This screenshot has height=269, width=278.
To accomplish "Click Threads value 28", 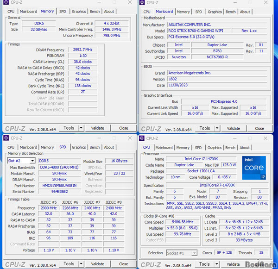I will 261,252.
